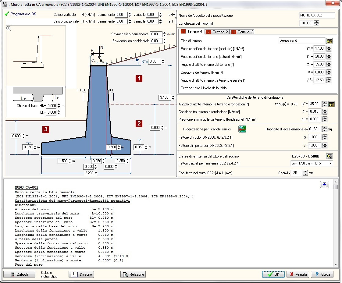
Task: Open concrete and steel class selection icon
Action: click(x=329, y=156)
